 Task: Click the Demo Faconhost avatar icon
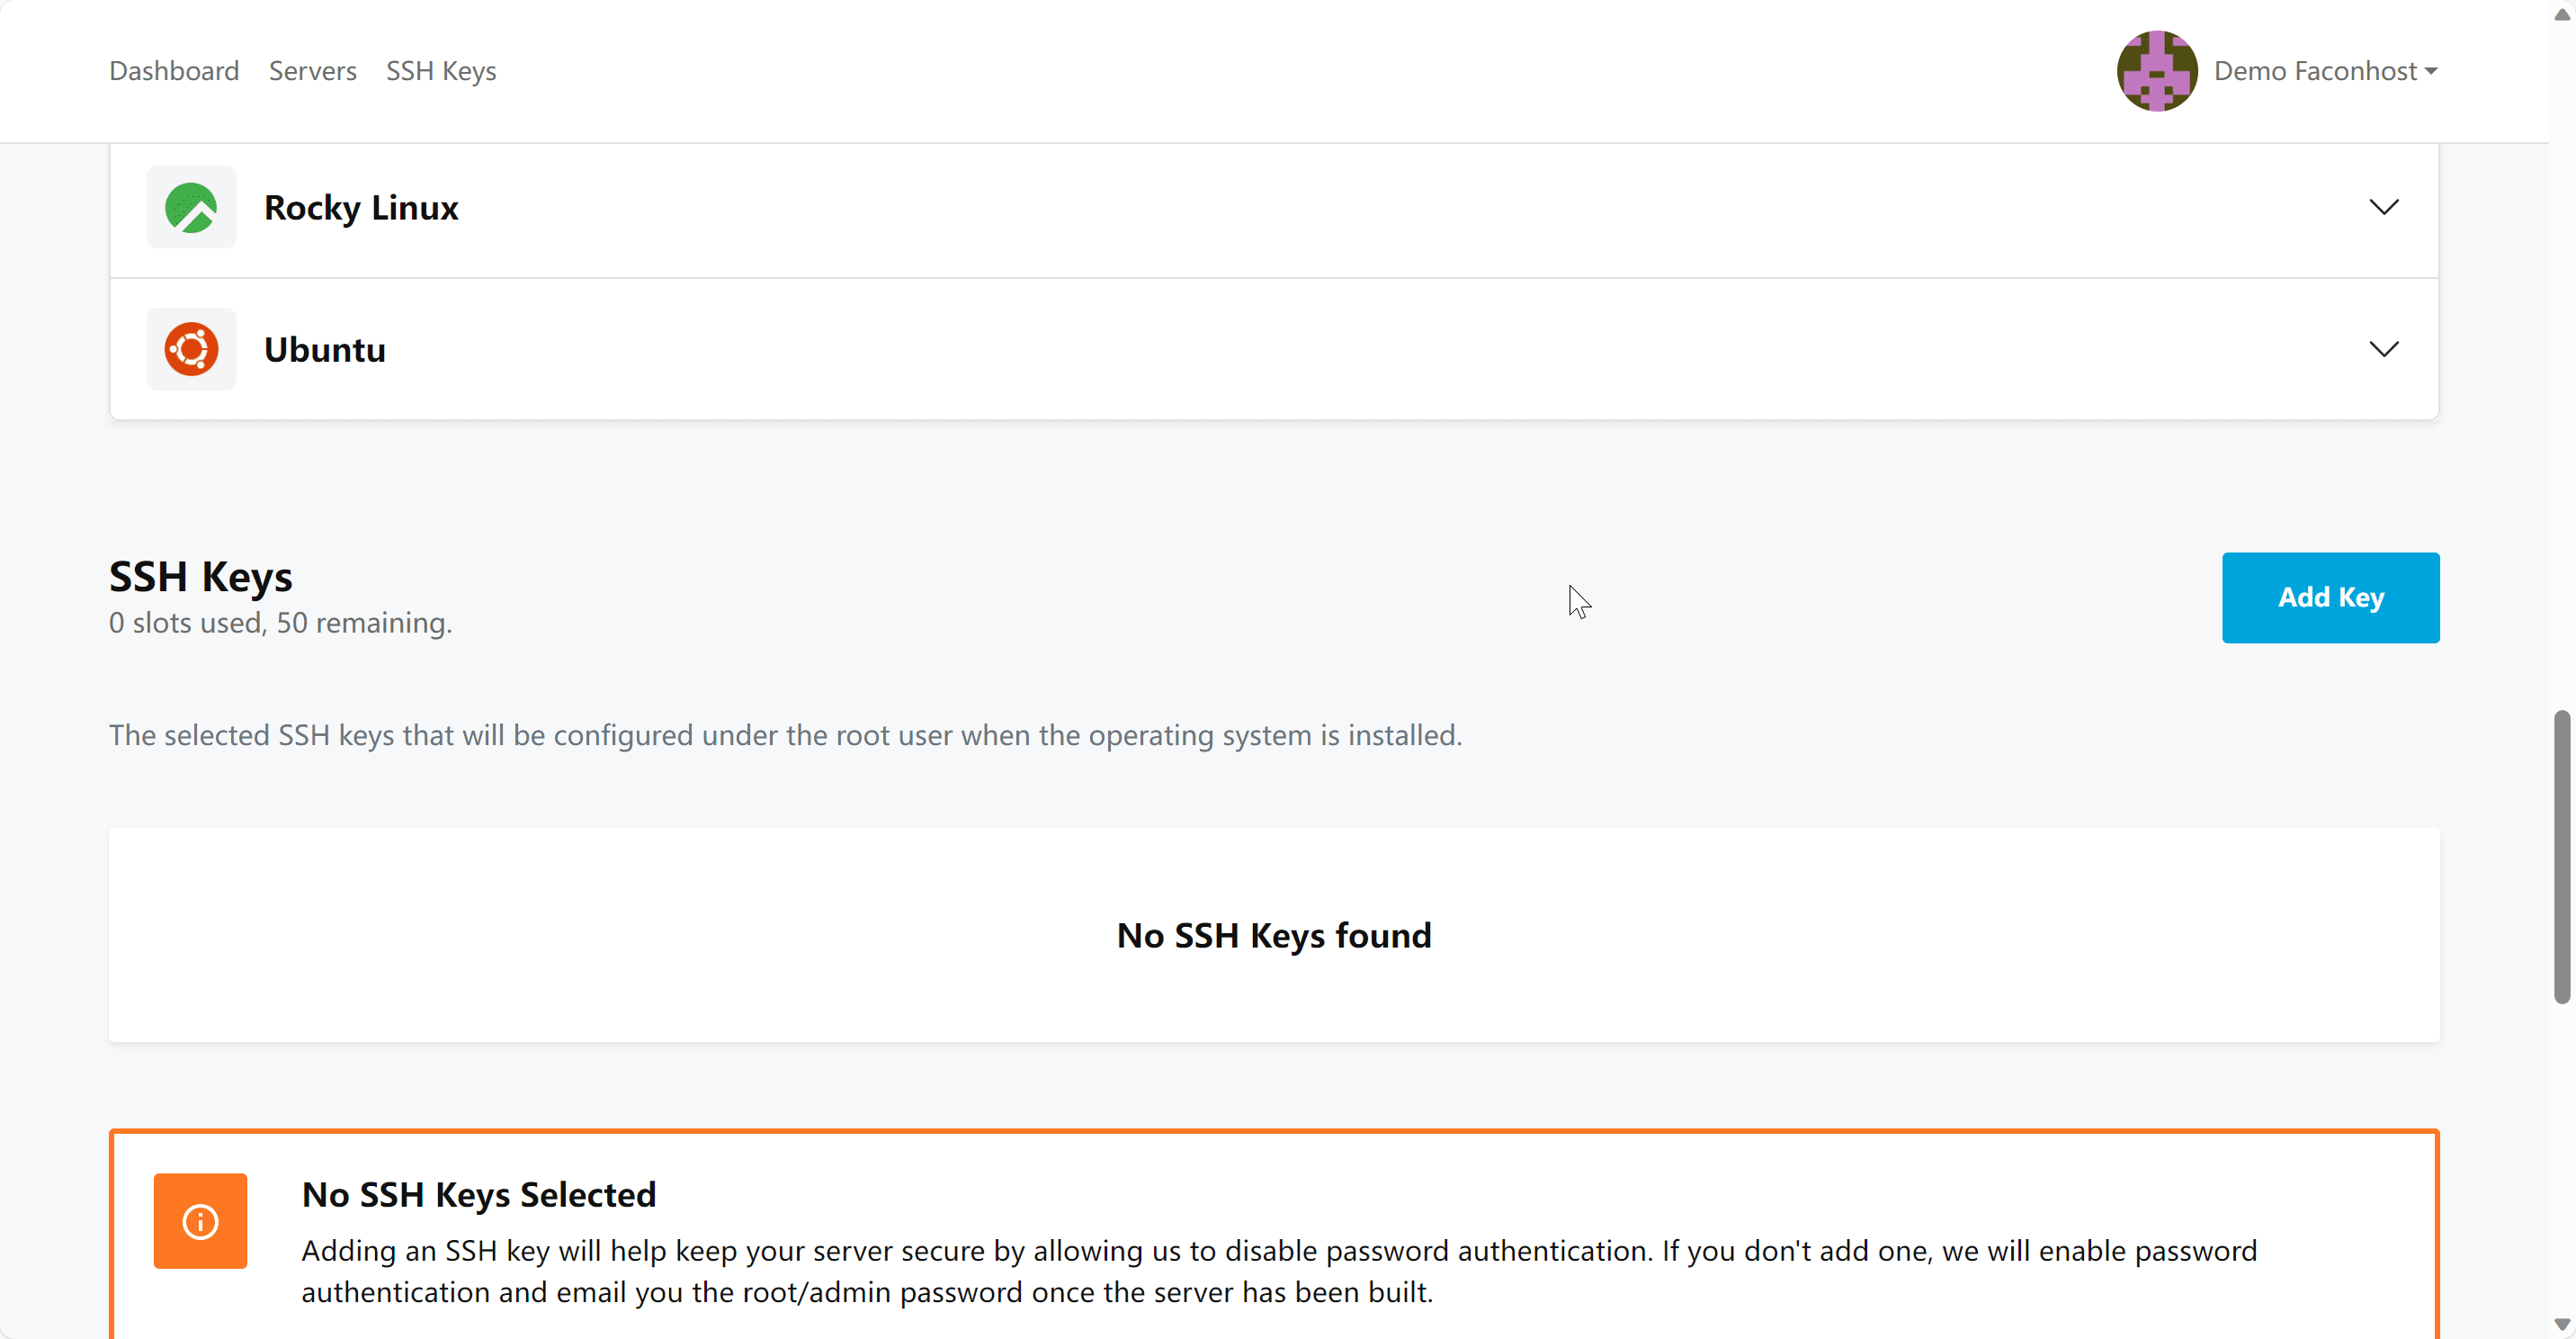[x=2153, y=70]
